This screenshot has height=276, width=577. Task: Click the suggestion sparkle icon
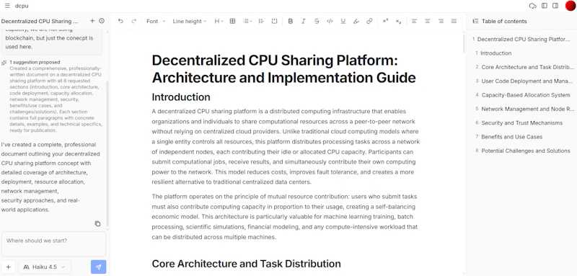pyautogui.click(x=4, y=63)
